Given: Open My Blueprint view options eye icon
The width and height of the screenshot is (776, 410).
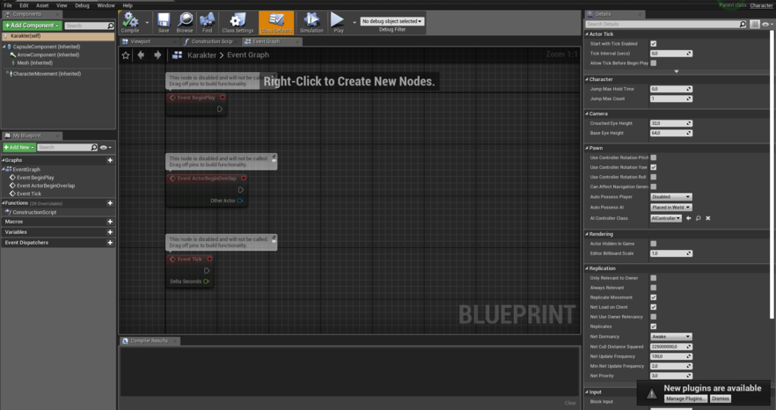Looking at the screenshot, I should point(106,147).
